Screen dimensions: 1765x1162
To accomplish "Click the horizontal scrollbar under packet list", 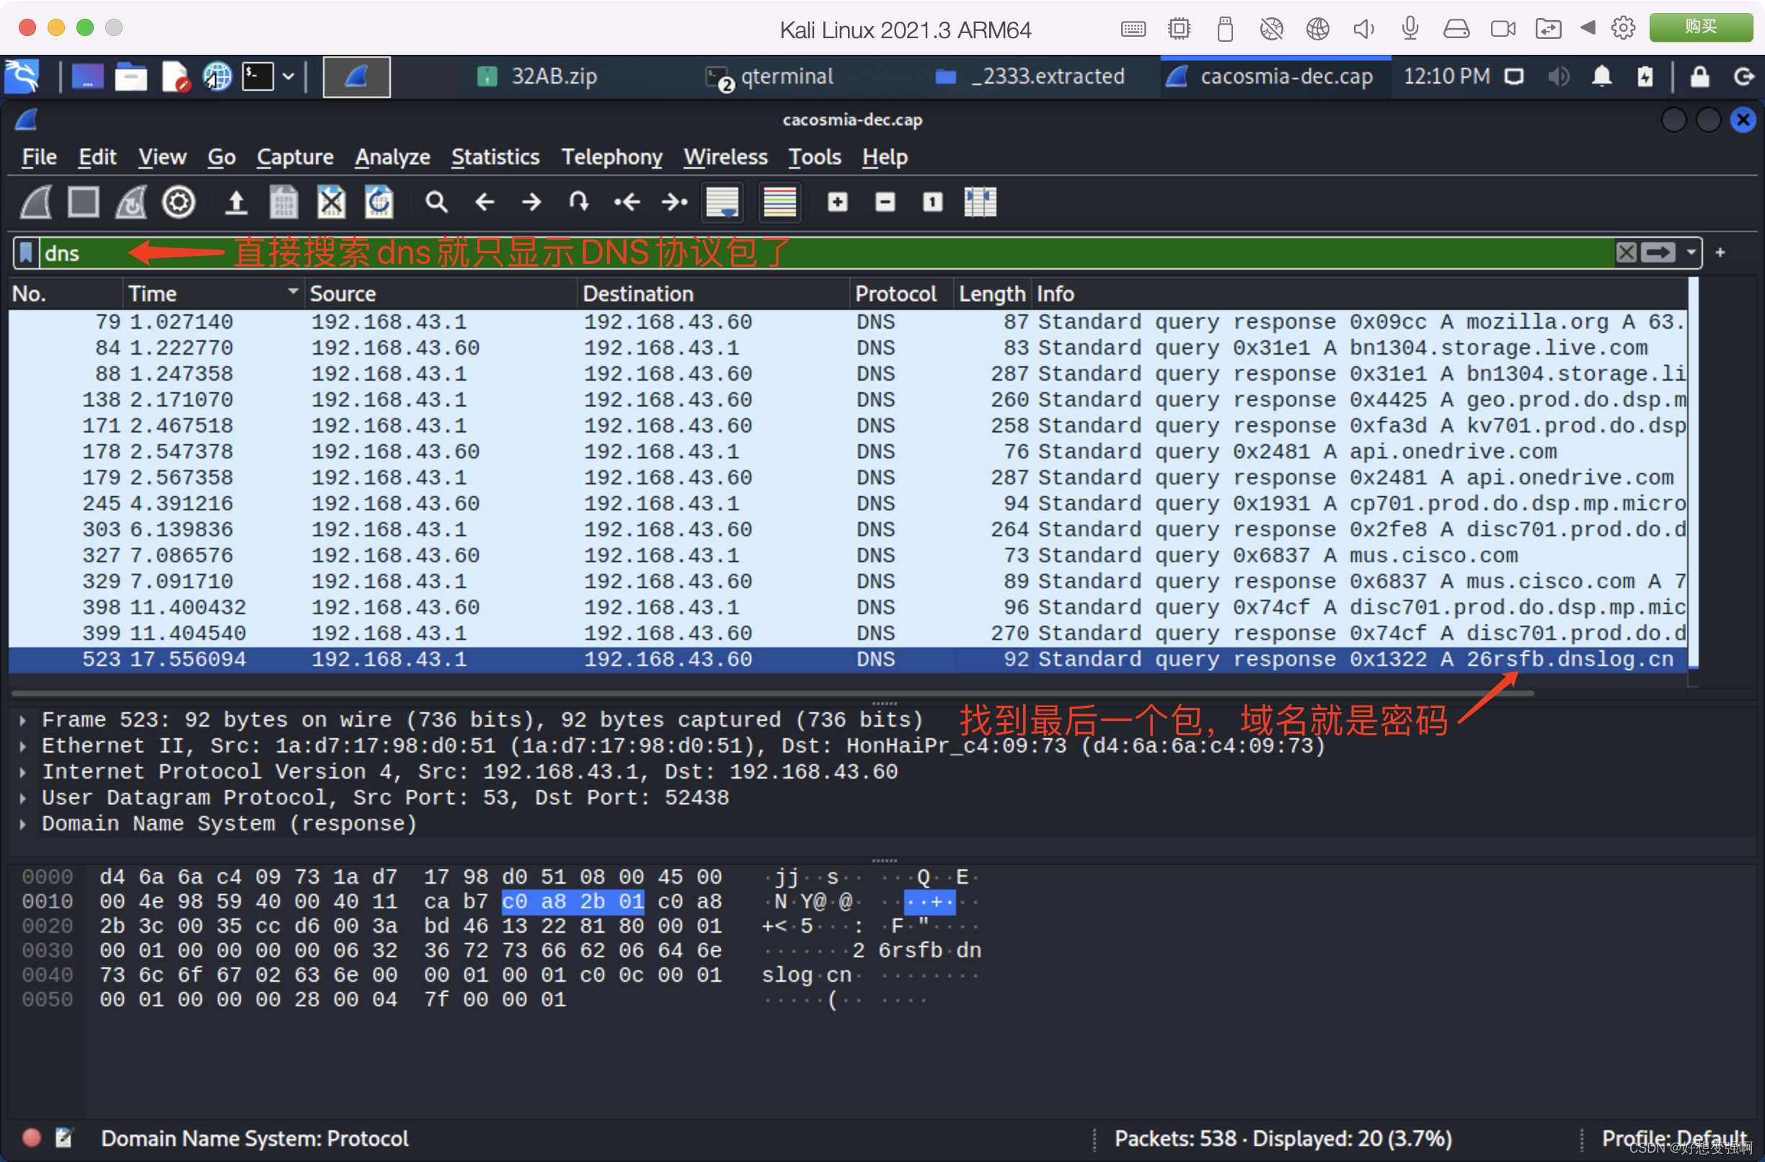I will click(x=771, y=693).
